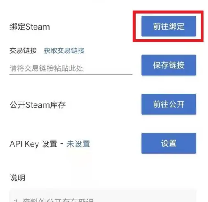Image resolution: width=208 pixels, height=202 pixels.
Task: Follow the 获取交易链接 link
Action: pyautogui.click(x=64, y=51)
